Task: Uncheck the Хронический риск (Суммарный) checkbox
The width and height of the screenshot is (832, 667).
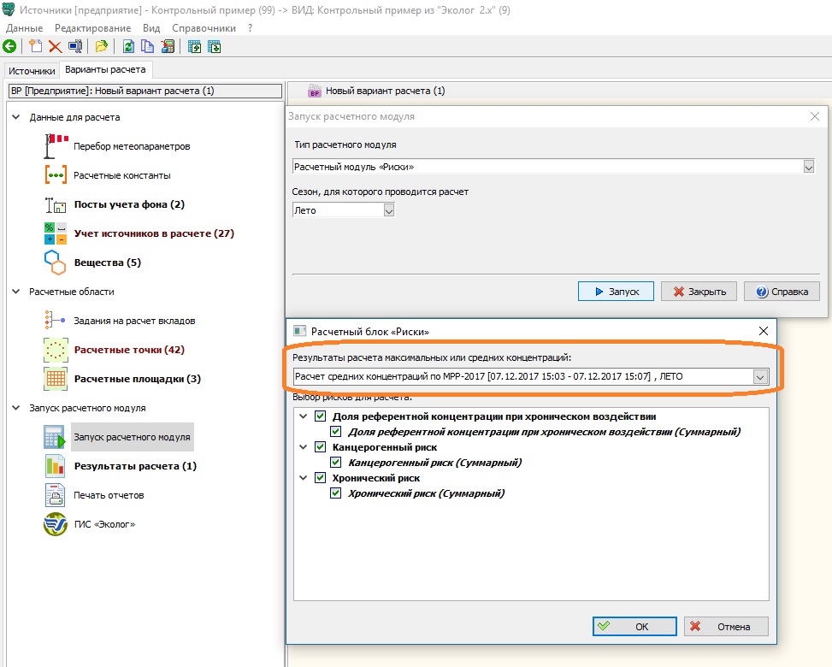Action: pos(336,493)
